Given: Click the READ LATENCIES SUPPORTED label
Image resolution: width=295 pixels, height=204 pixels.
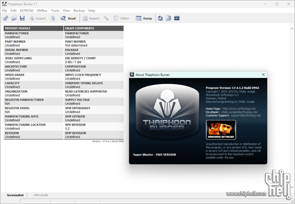Looking at the screenshot, I should [86, 92].
